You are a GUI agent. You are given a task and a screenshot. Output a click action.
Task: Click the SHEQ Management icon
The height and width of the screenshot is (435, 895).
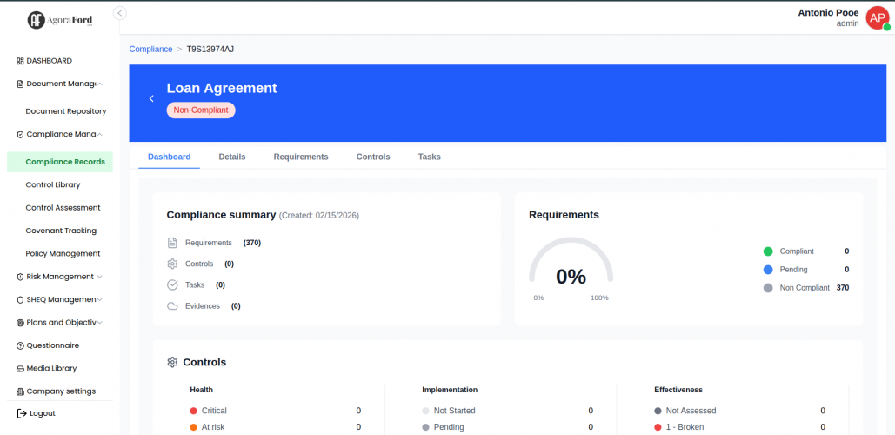20,299
